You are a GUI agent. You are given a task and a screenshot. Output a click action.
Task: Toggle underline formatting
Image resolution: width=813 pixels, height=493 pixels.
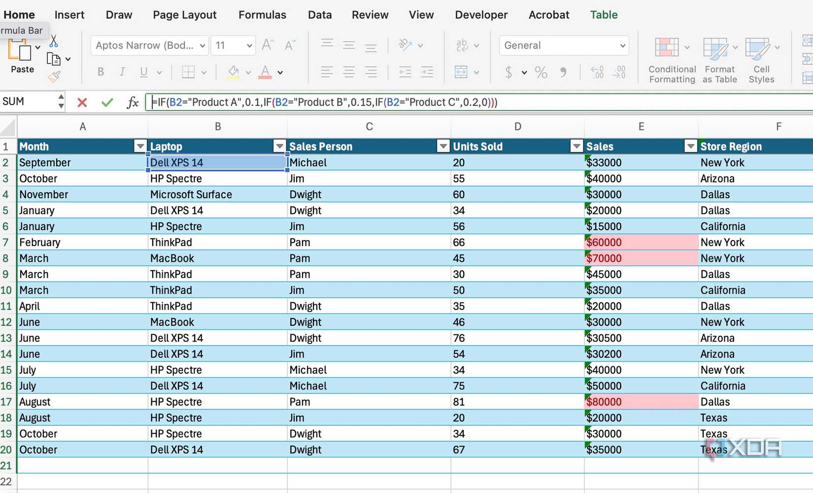(x=144, y=72)
